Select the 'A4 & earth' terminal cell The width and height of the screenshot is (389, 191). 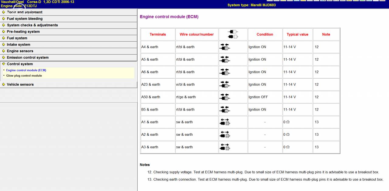tap(158, 47)
